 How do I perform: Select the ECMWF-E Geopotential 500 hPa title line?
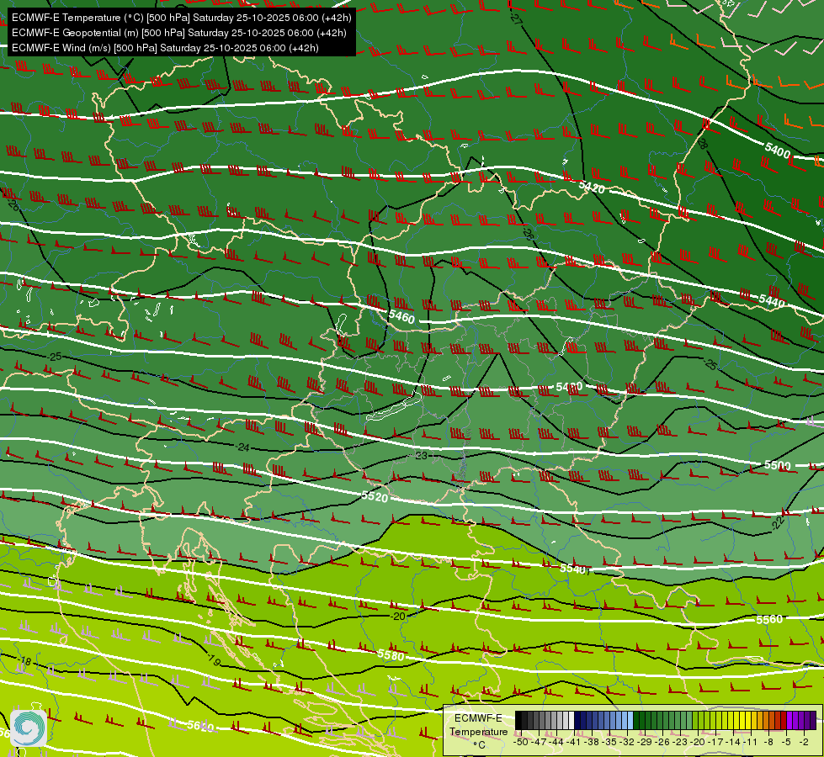[x=179, y=33]
